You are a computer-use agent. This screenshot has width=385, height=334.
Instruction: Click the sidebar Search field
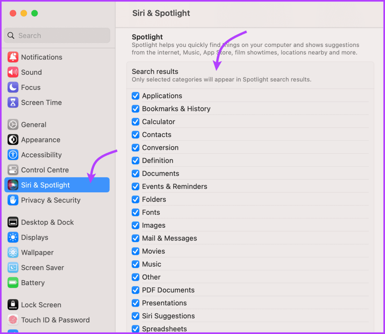57,36
